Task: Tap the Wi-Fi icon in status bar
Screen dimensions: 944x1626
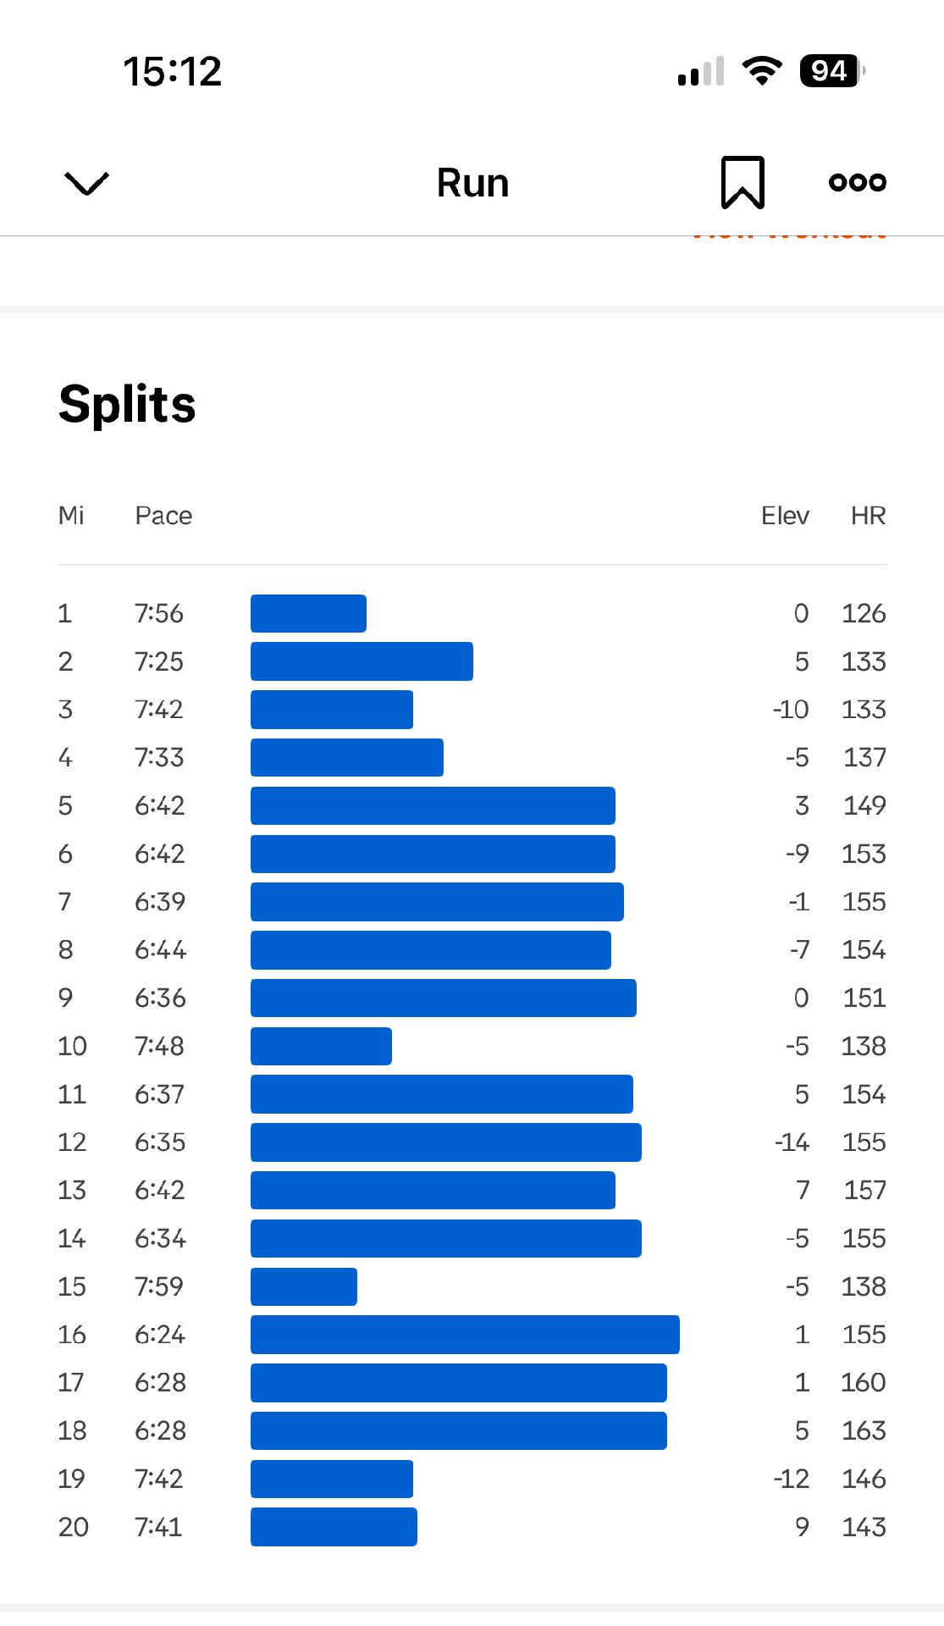Action: [761, 71]
